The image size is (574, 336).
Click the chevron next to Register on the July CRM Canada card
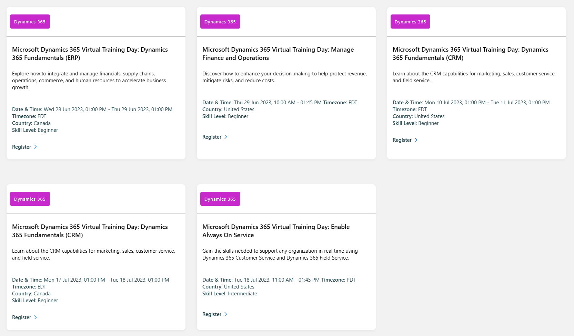click(x=36, y=317)
